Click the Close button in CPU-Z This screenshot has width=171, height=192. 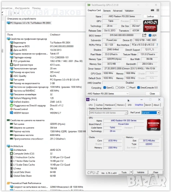(155, 172)
